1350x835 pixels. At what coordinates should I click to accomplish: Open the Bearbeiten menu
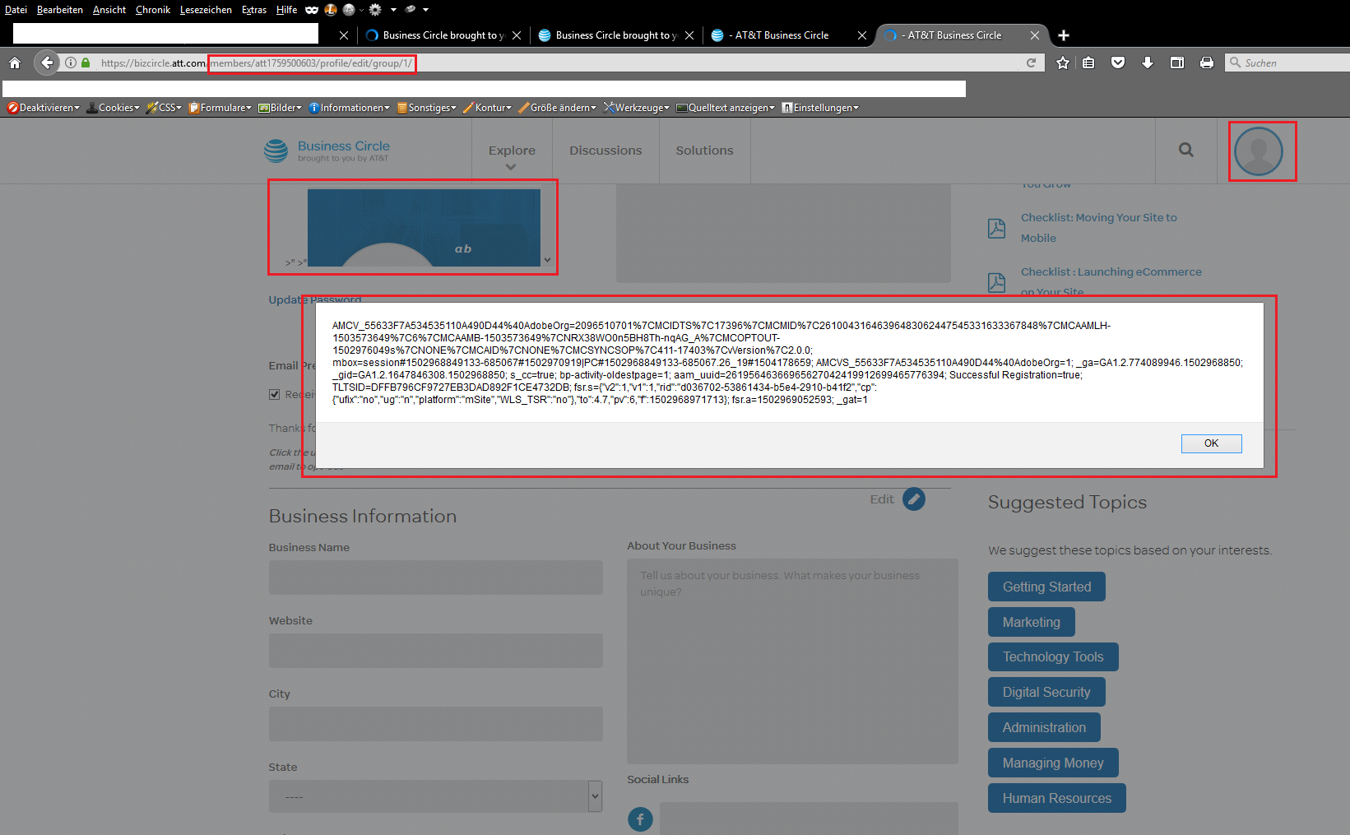[60, 10]
